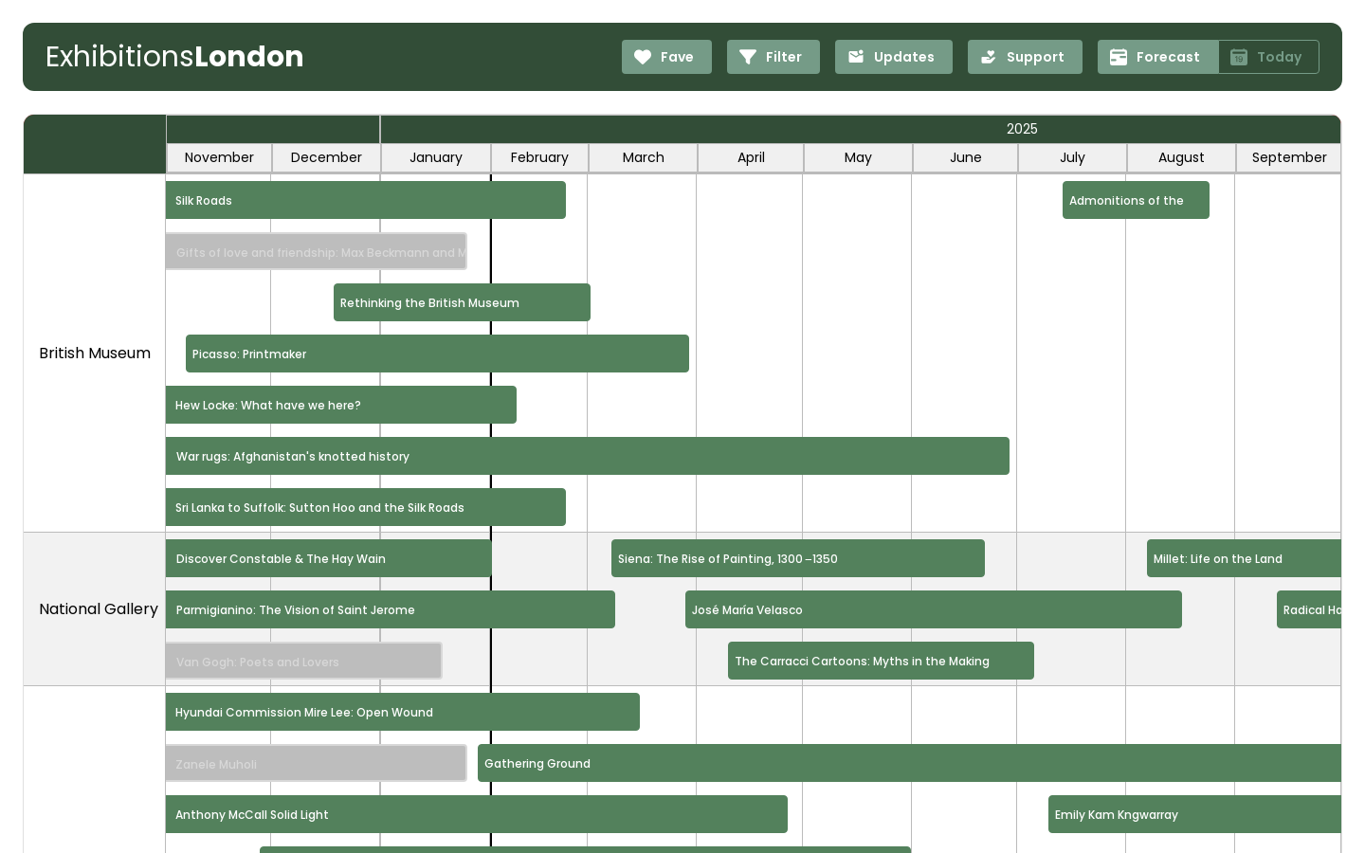The width and height of the screenshot is (1365, 853).
Task: Select the British Museum row label
Action: click(95, 353)
